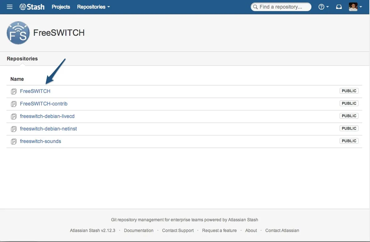
Task: Click the Atlassian Stash v2.12.3 text
Action: [x=92, y=230]
